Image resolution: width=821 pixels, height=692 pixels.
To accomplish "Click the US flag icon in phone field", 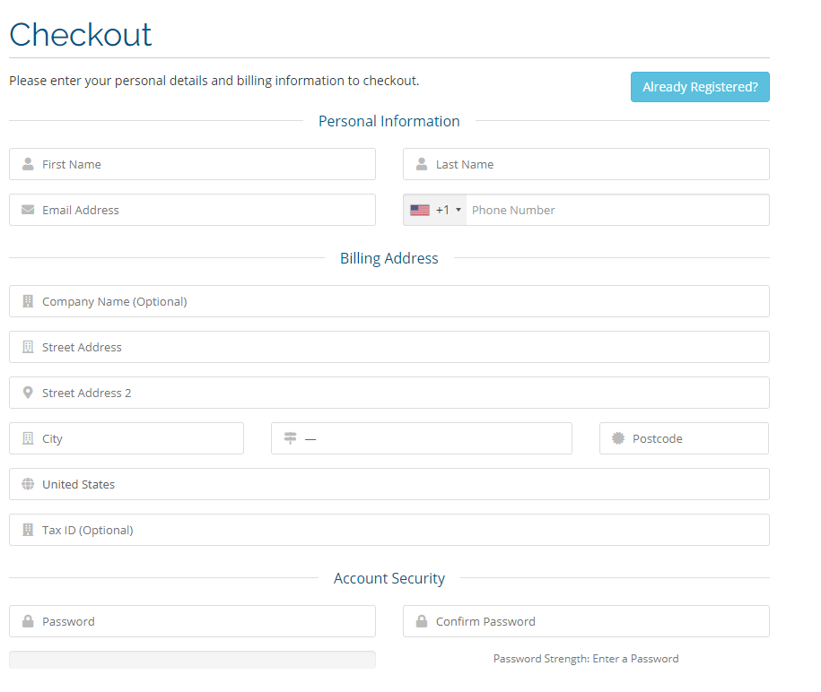I will pos(420,210).
